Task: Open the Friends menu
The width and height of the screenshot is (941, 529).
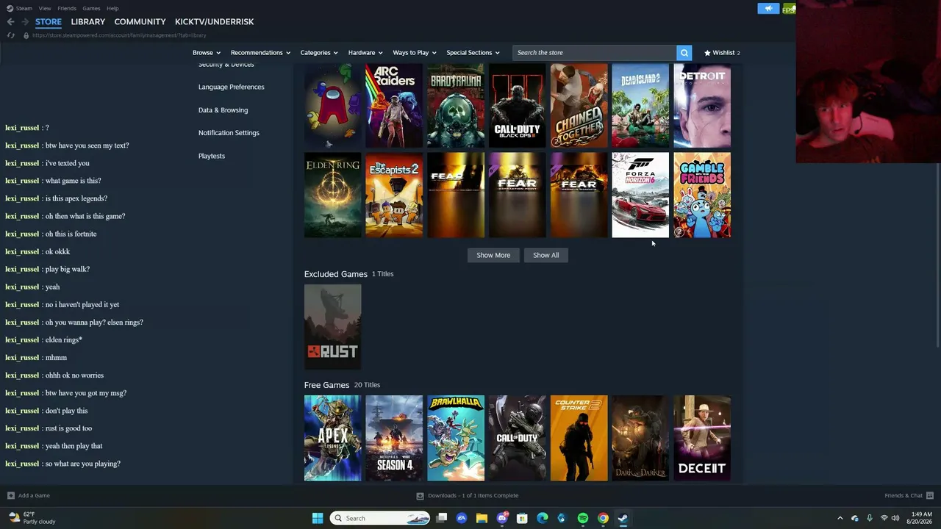Action: click(x=67, y=8)
